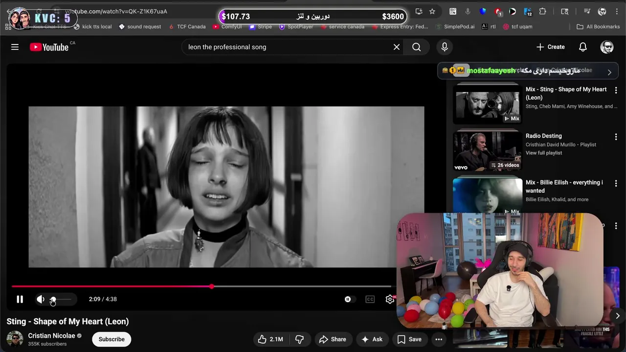Adjust the volume slider handle

pos(53,299)
